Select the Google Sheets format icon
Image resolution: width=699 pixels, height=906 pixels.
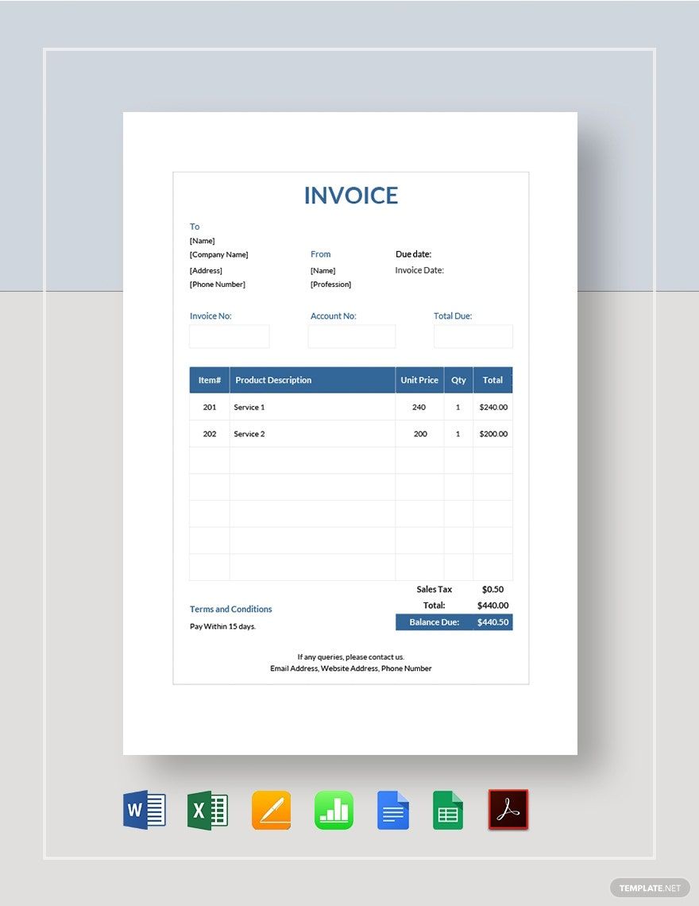click(x=449, y=809)
